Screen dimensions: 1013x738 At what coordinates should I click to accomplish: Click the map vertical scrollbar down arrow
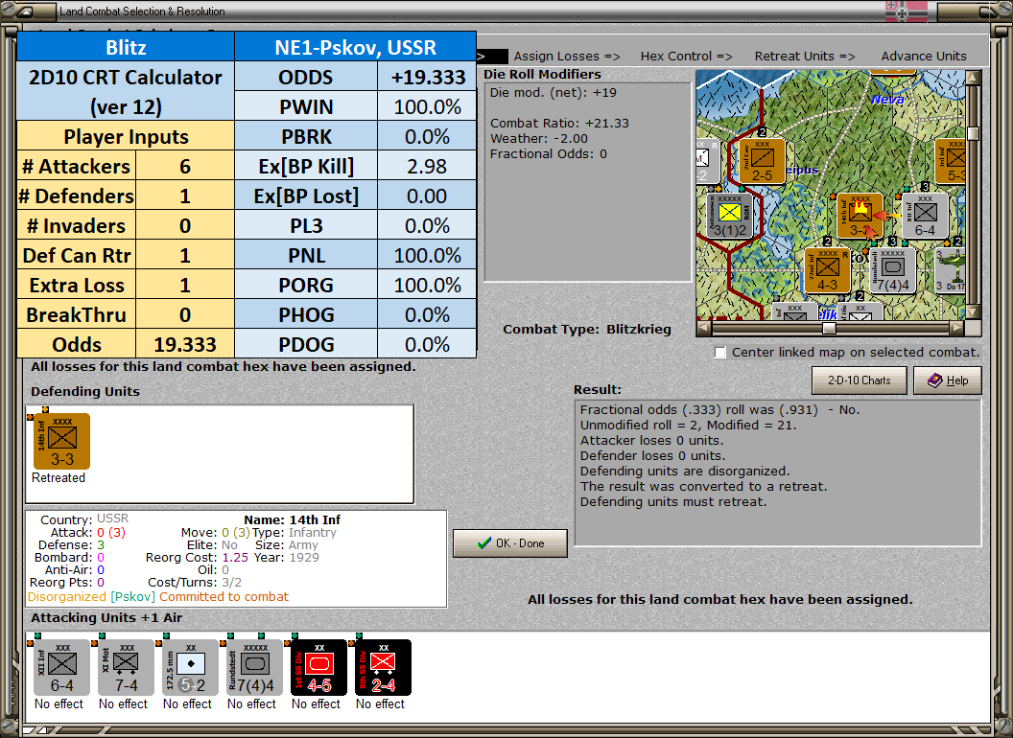point(973,312)
